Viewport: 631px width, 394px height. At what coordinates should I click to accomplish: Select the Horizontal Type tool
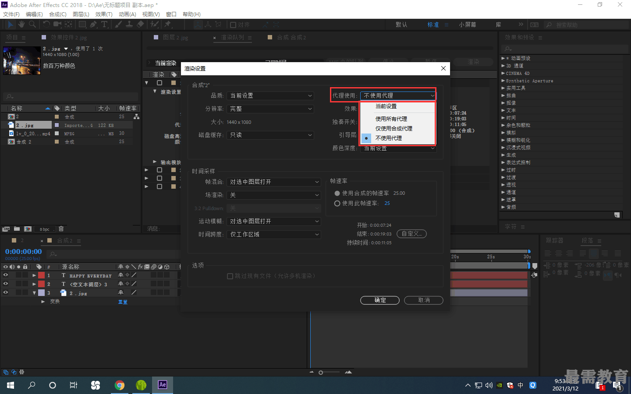pyautogui.click(x=104, y=25)
